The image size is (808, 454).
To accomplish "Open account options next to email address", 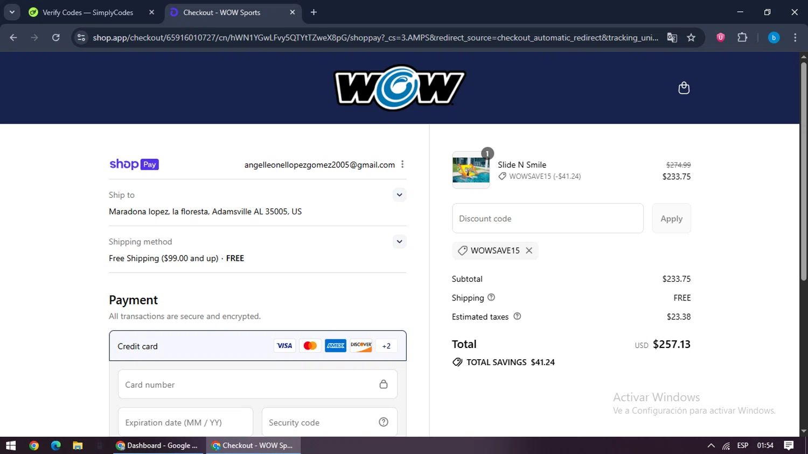I will pos(402,164).
